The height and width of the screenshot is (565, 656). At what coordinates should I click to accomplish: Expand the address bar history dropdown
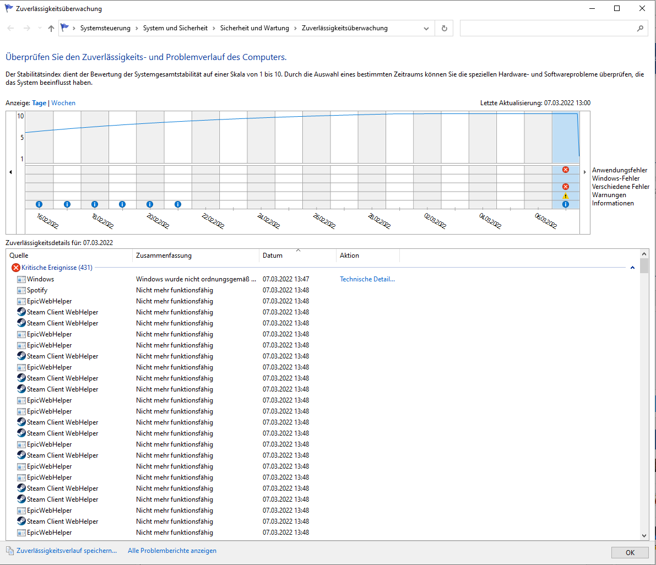point(426,29)
